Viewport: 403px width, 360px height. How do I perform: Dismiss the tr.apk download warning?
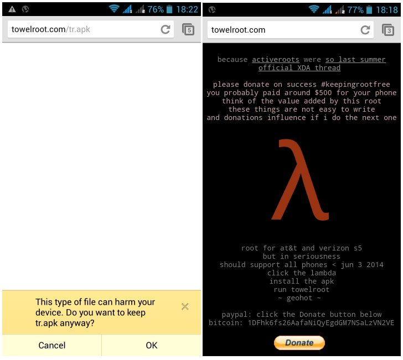coord(185,306)
